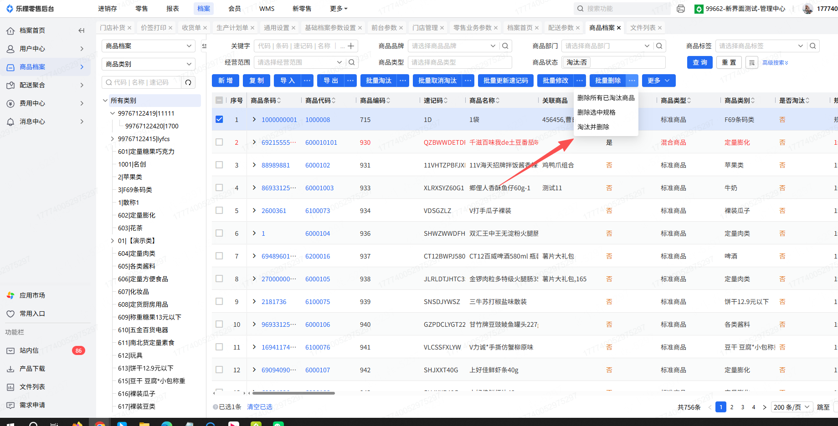Open the more options next to 批量修改
Viewport: 838px width, 426px height.
[x=580, y=81]
